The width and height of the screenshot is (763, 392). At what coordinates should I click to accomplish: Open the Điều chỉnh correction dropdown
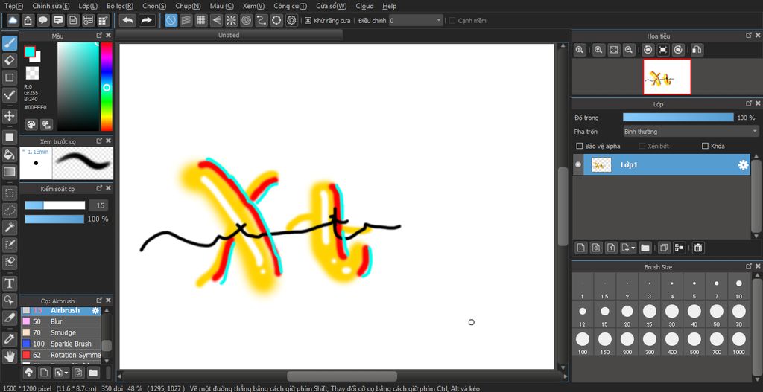[x=416, y=20]
